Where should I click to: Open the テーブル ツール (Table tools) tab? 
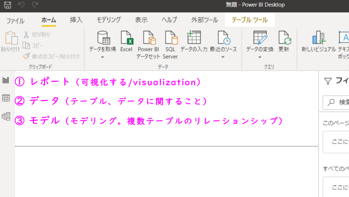250,20
